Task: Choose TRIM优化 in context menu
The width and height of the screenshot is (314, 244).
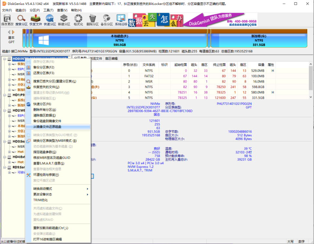Action: coord(58,200)
